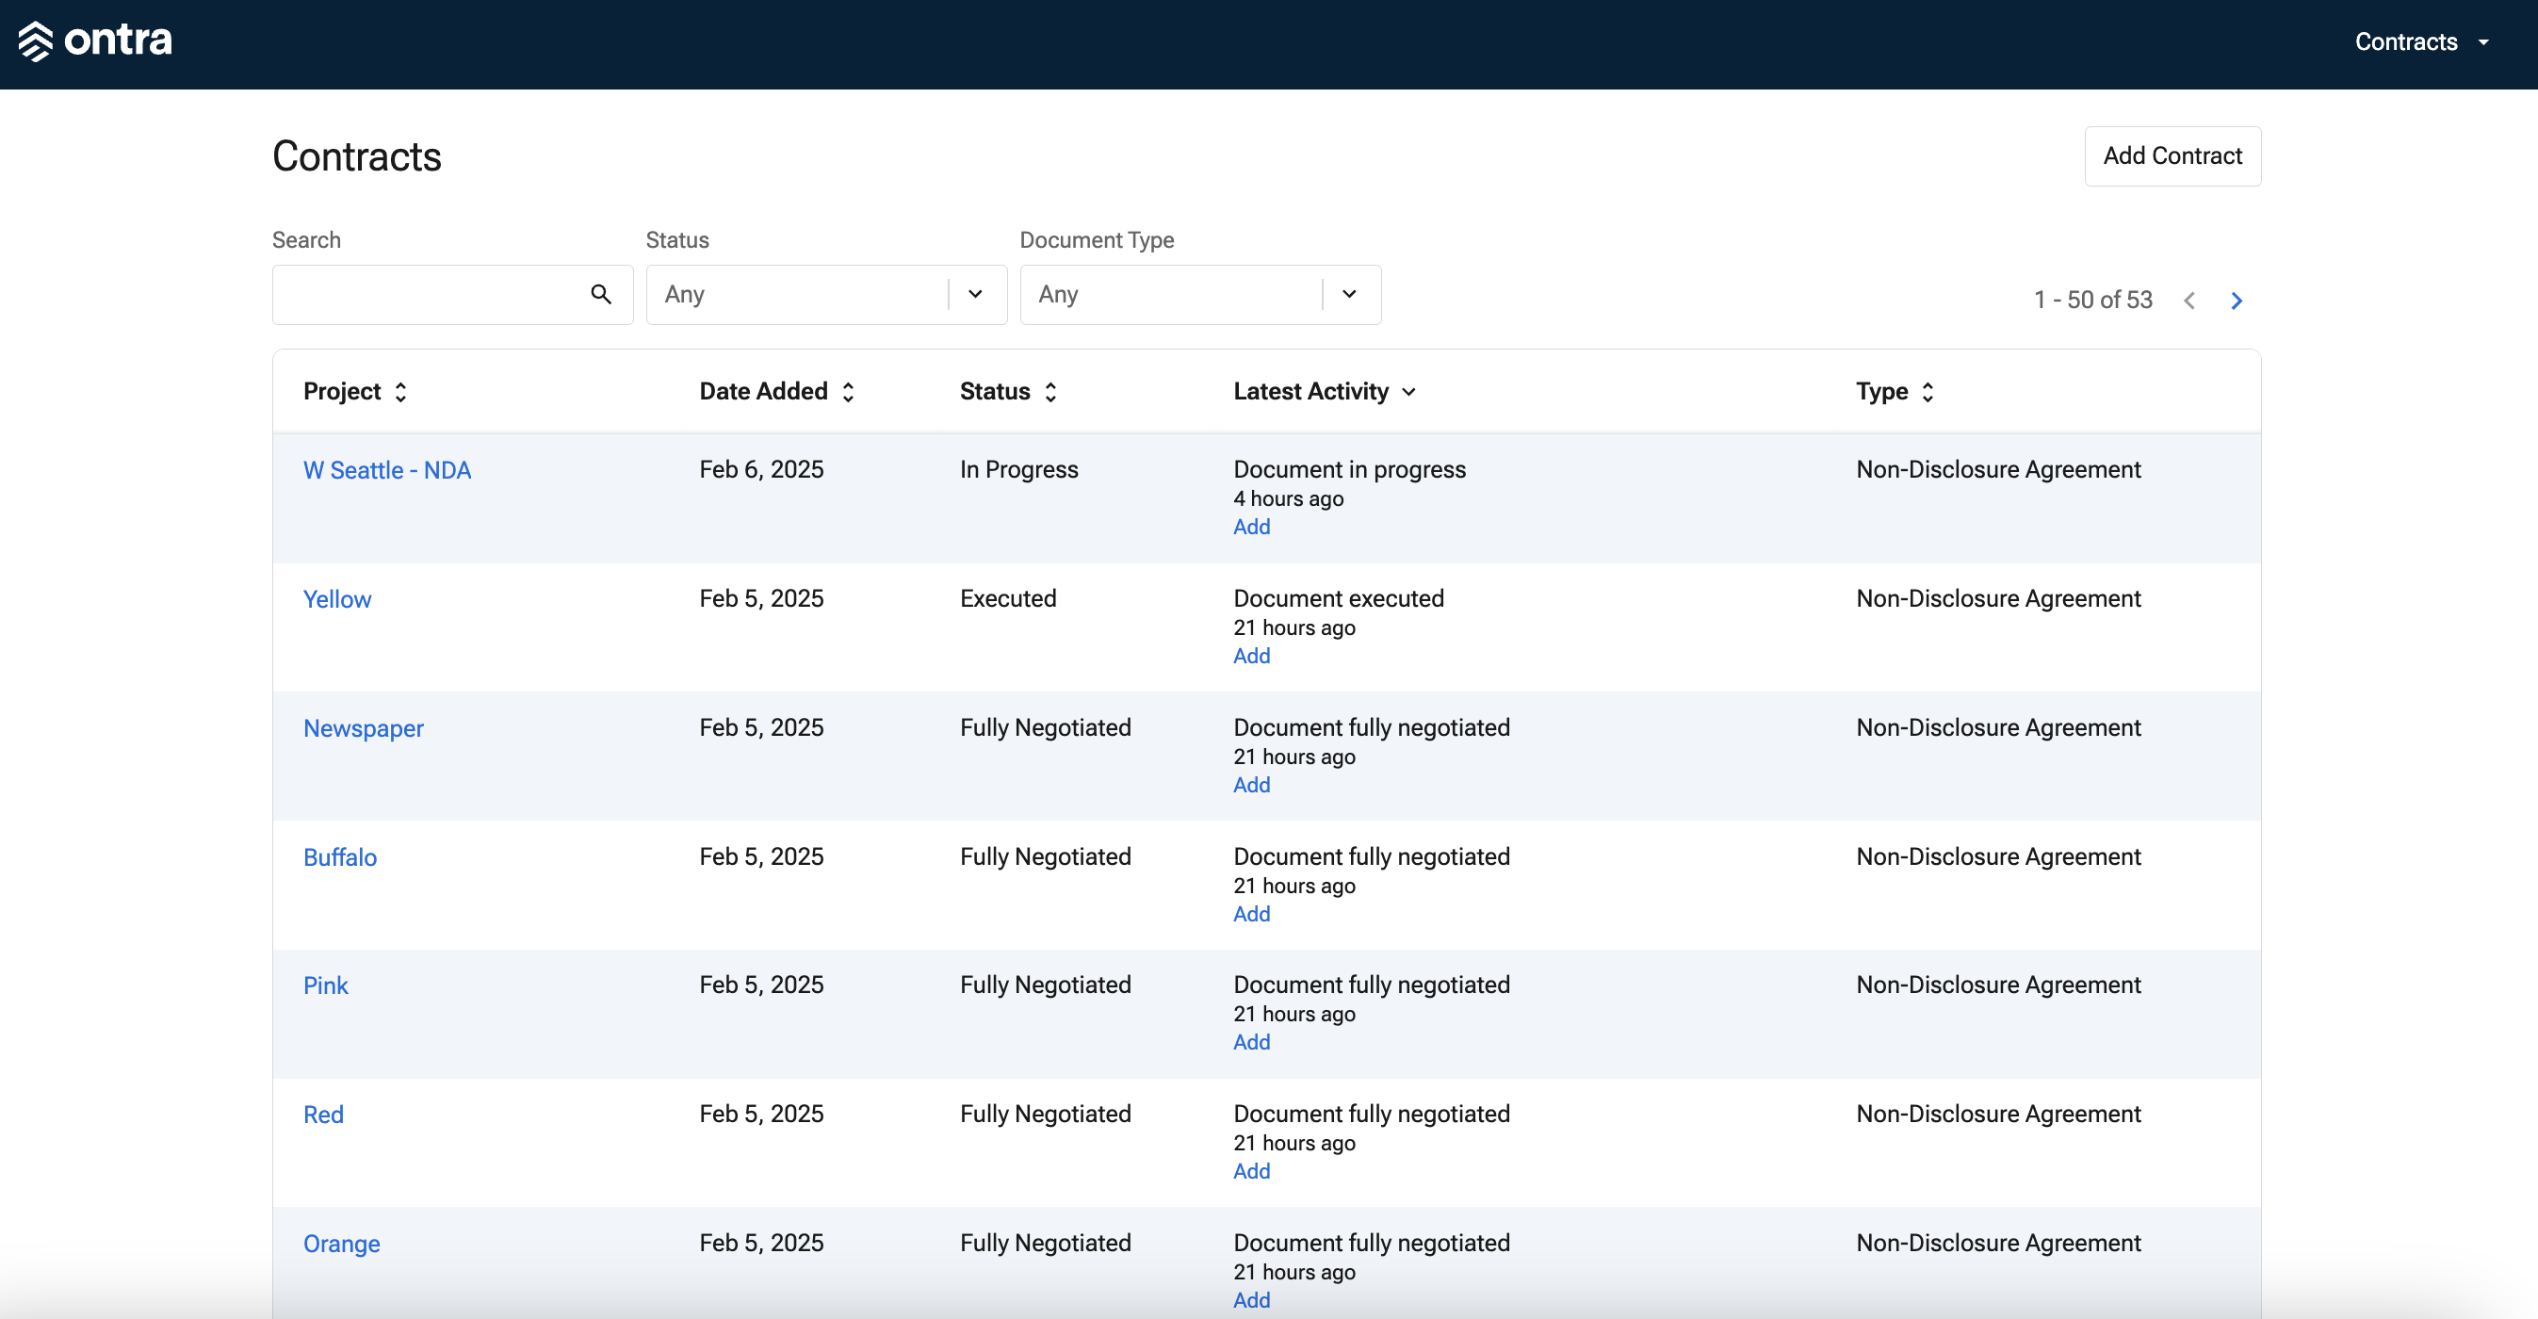Click the Date Added column header
Image resolution: width=2538 pixels, height=1319 pixels.
[x=764, y=392]
